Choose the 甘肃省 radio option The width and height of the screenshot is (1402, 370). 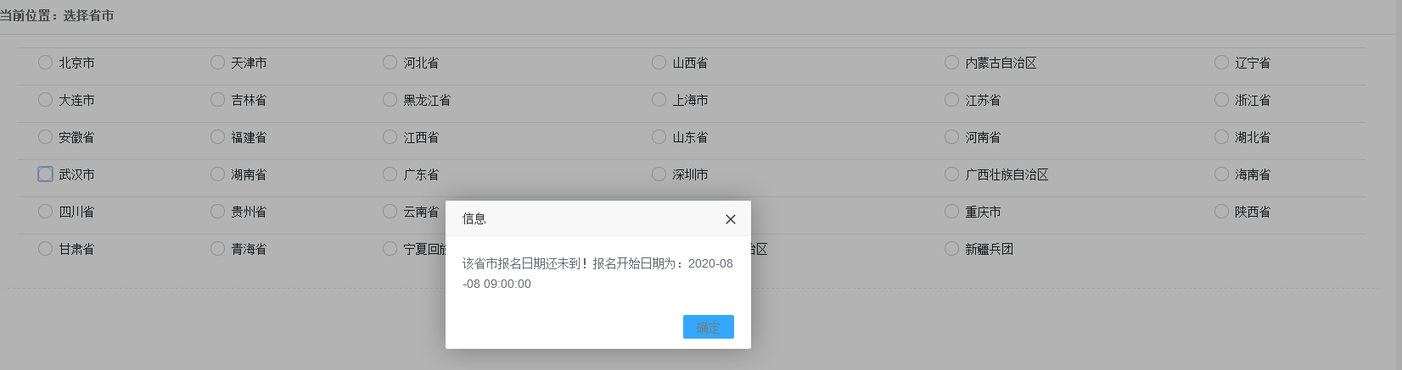(x=45, y=249)
